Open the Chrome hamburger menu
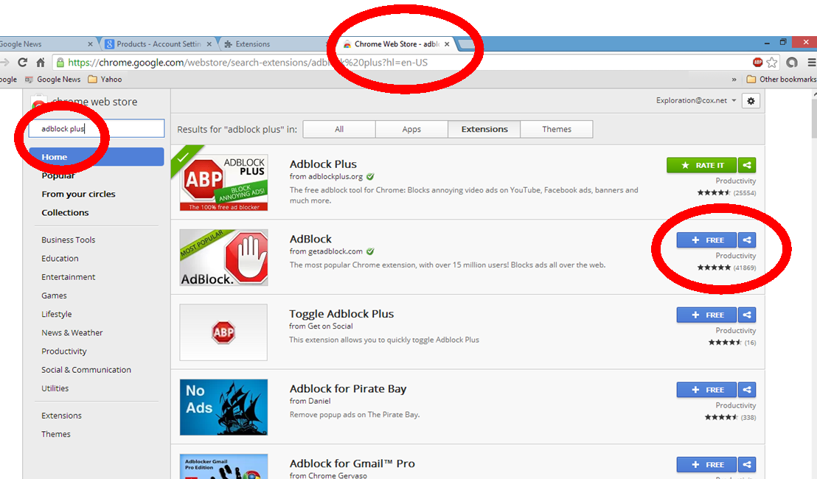 coord(811,63)
